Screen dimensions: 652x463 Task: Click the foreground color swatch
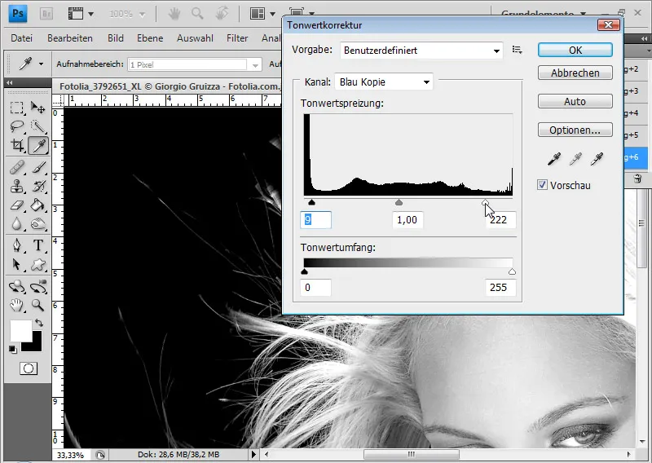point(21,330)
